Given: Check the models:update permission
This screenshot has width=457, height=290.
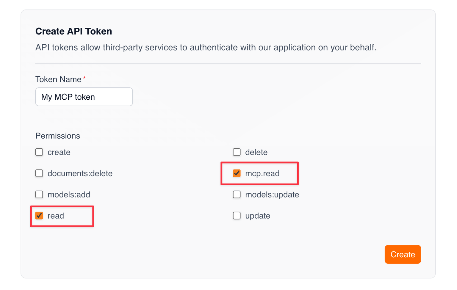Looking at the screenshot, I should (x=237, y=194).
